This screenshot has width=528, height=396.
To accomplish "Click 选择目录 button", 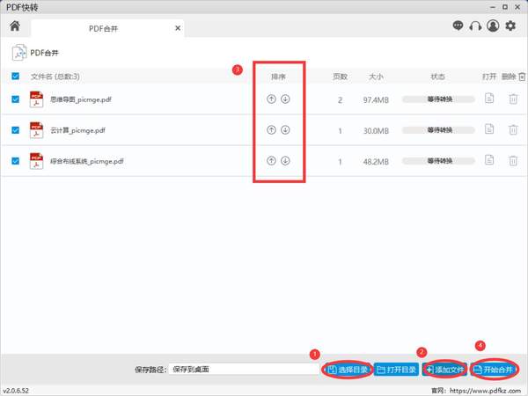I will tap(348, 370).
